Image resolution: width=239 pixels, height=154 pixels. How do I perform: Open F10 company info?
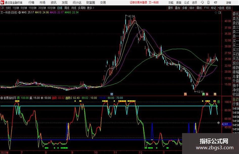[x=206, y=8]
